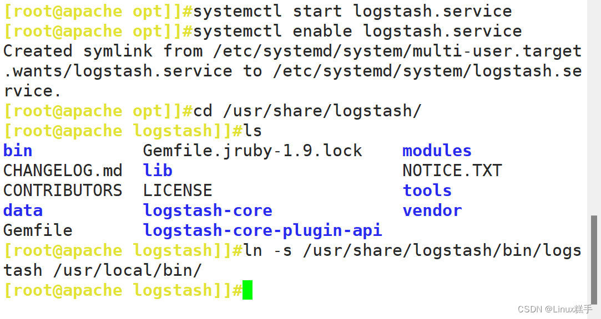Click the 'rvice.' wrapped output line
601x319 pixels.
(32, 91)
